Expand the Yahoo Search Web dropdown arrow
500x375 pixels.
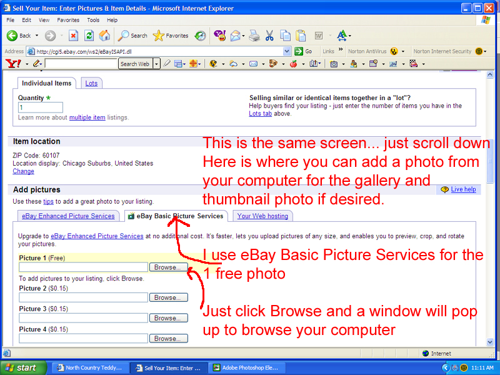click(x=156, y=64)
